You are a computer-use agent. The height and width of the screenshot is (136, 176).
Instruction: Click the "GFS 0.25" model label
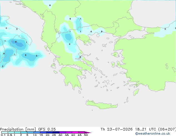click(47, 129)
